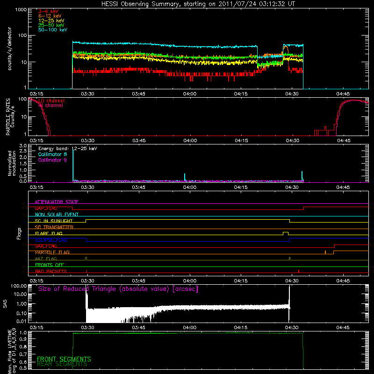This screenshot has height=374, width=374.
Task: Select the orange 6-12 keV legend label
Action: tap(50, 16)
